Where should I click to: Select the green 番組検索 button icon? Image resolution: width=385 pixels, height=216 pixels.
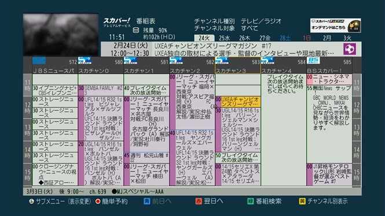point(251,202)
